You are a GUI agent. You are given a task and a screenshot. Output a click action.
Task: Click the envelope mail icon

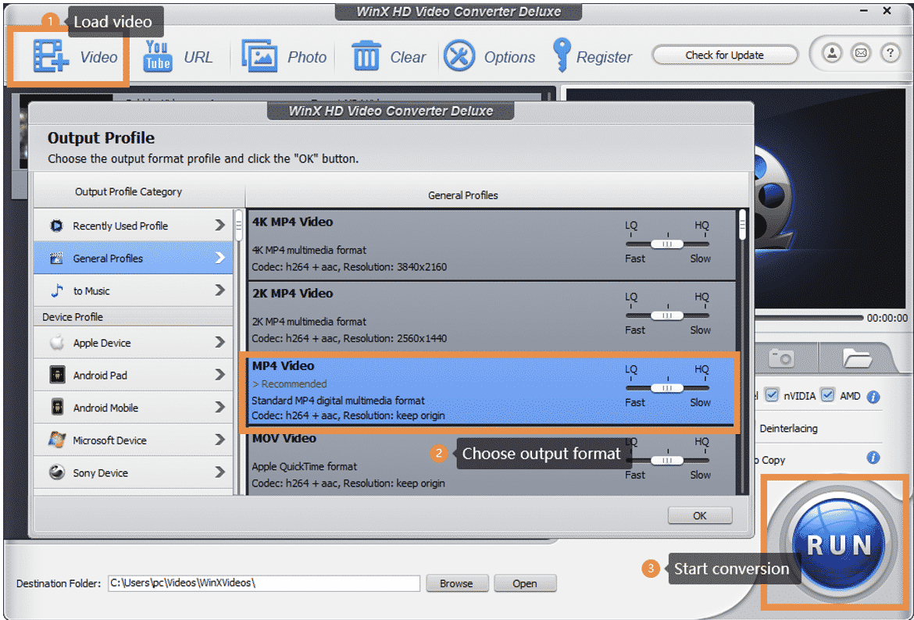[x=860, y=54]
